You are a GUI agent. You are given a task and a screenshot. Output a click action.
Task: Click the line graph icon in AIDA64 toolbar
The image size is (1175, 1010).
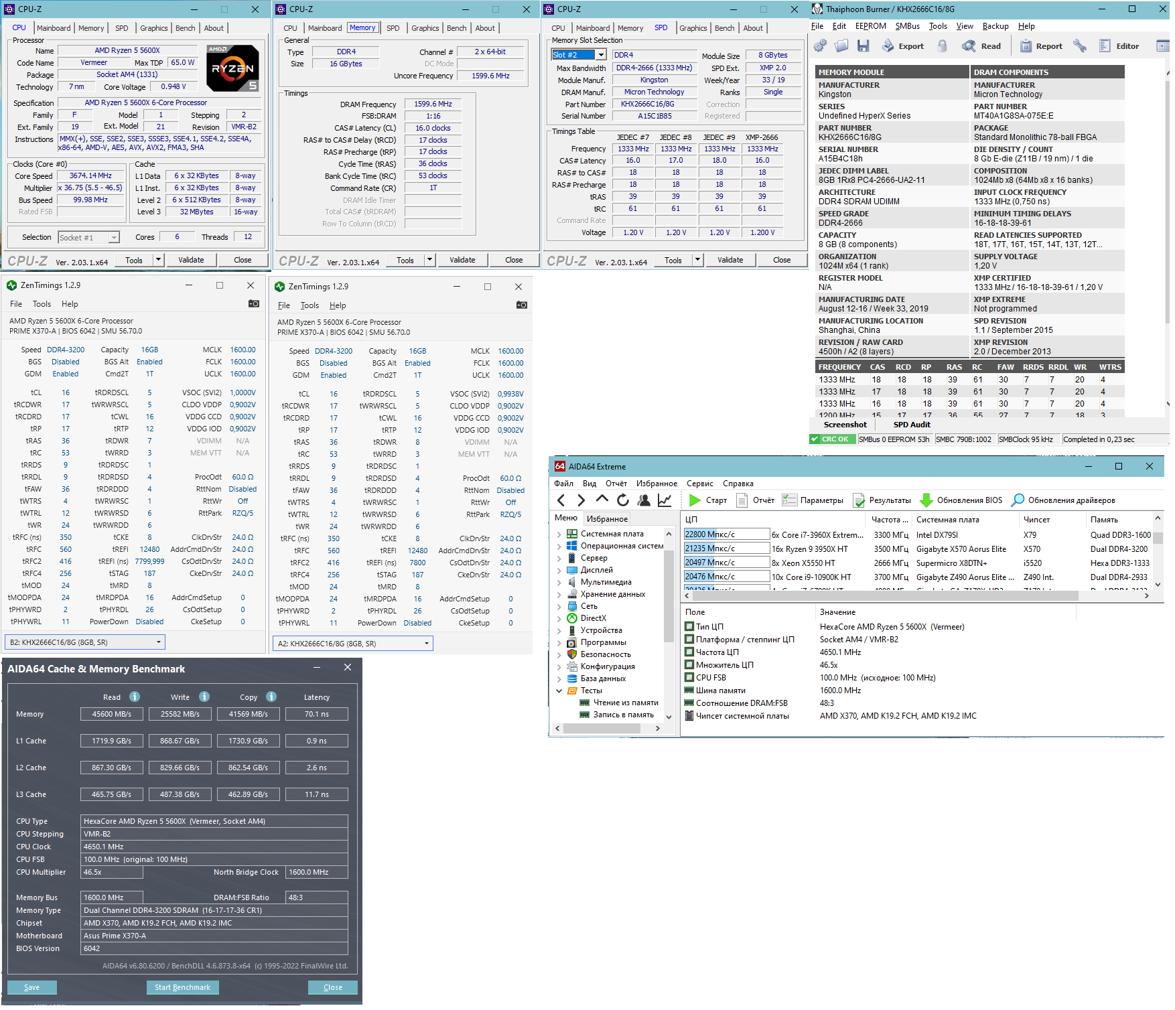665,500
